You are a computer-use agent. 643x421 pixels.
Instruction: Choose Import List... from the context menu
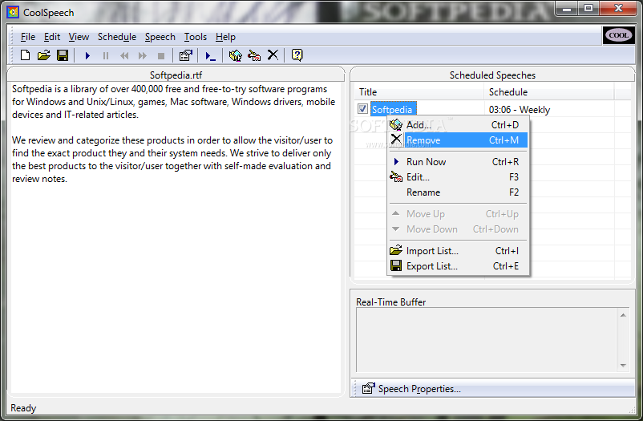458,251
